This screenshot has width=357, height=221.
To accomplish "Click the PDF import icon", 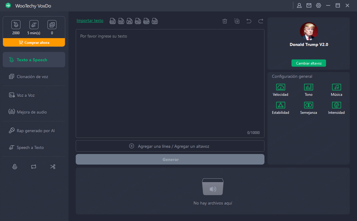I will click(121, 21).
